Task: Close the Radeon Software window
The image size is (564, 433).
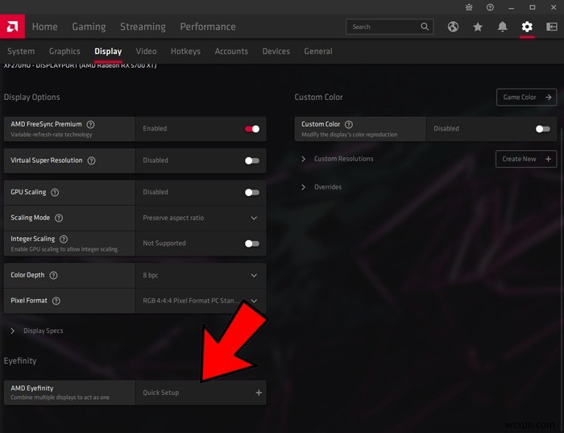Action: click(554, 7)
